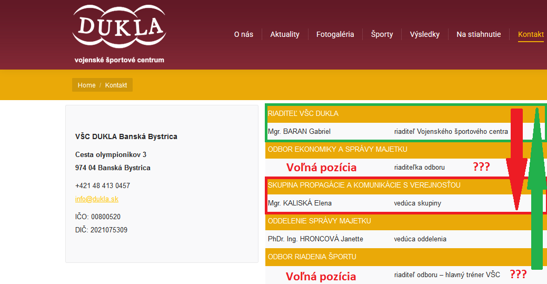Click the 'vojenské športové centrum' tagline

120,60
